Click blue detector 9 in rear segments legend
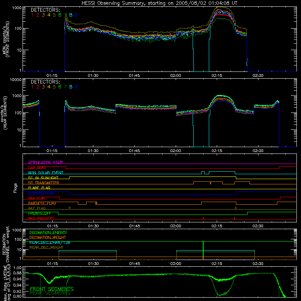 [76, 87]
